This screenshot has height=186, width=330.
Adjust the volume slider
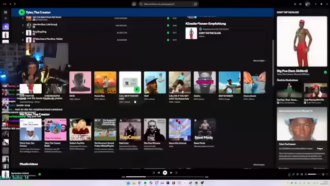[313, 174]
